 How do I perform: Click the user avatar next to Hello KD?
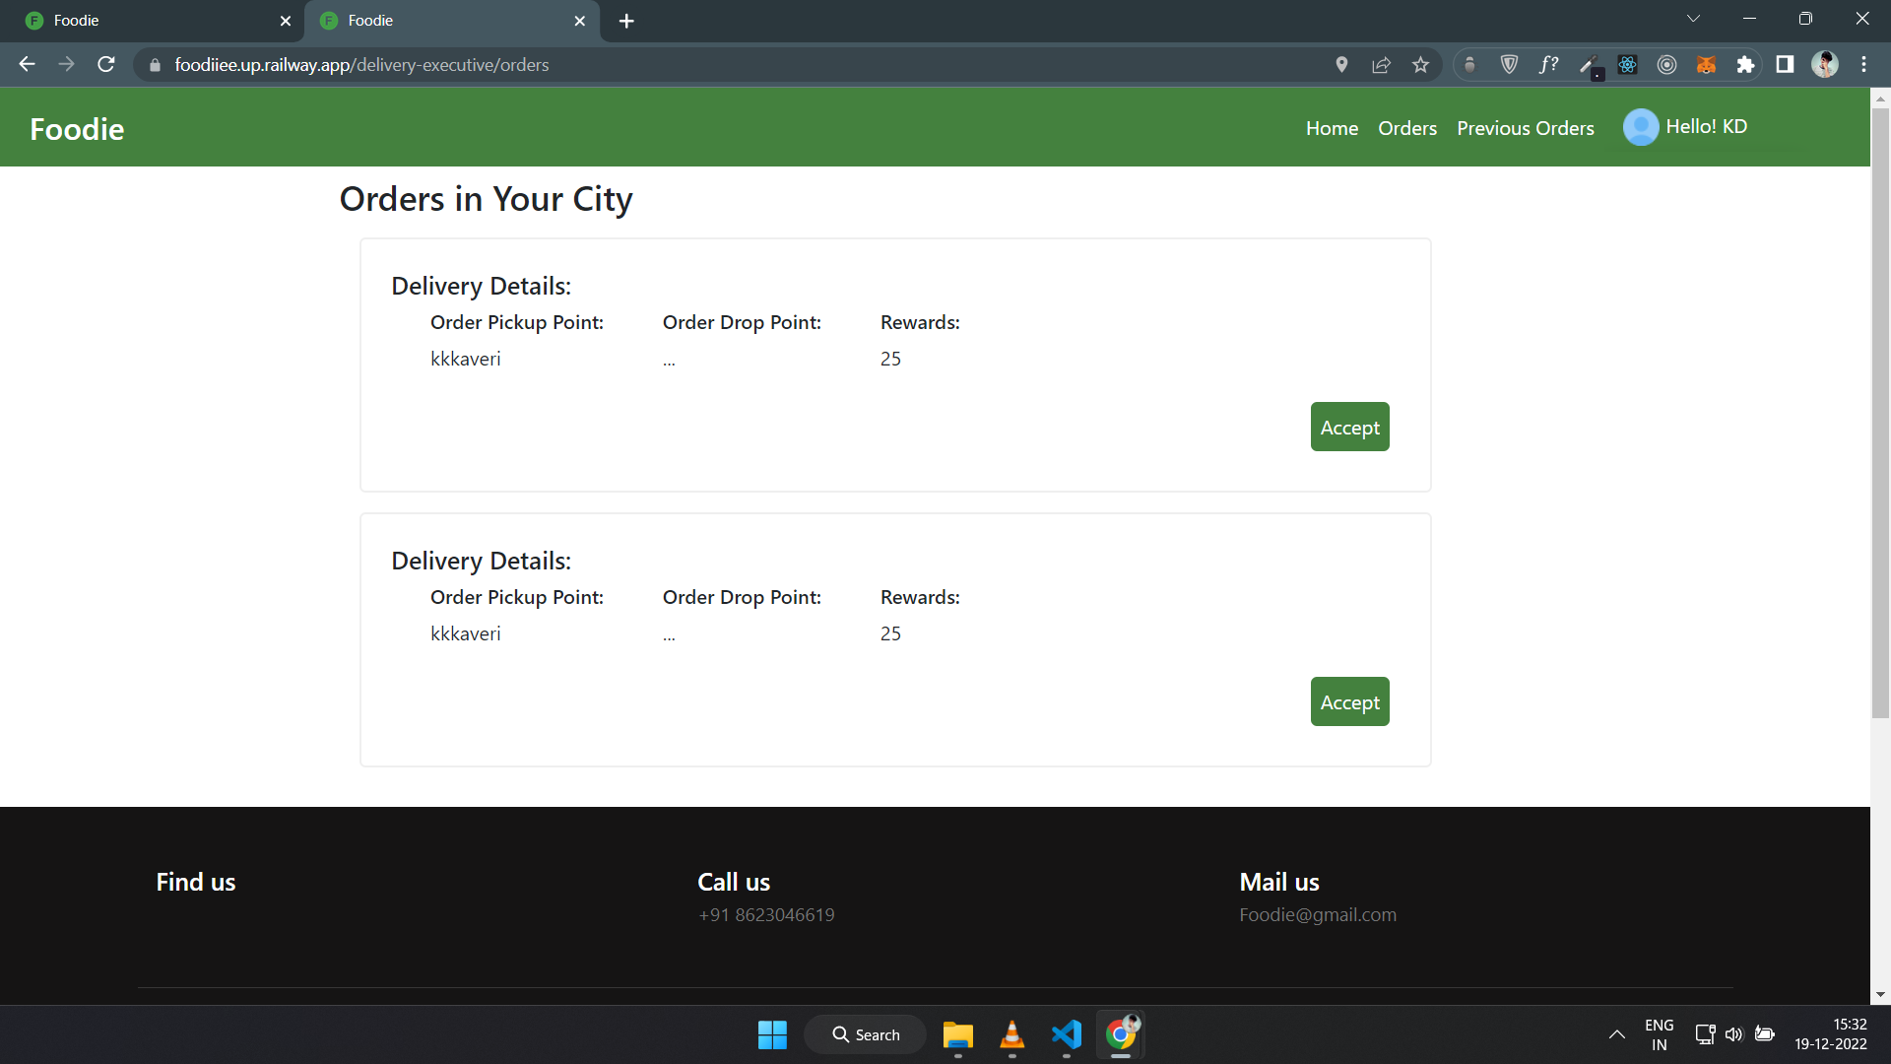(1640, 127)
